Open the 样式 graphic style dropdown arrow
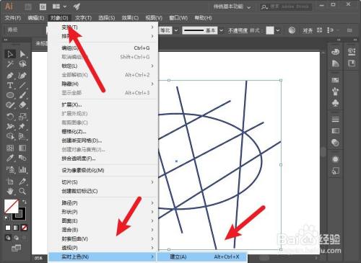The height and width of the screenshot is (263, 361). pyautogui.click(x=278, y=30)
